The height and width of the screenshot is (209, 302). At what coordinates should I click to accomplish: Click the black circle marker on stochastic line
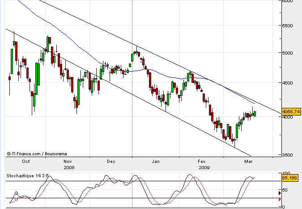(17, 193)
